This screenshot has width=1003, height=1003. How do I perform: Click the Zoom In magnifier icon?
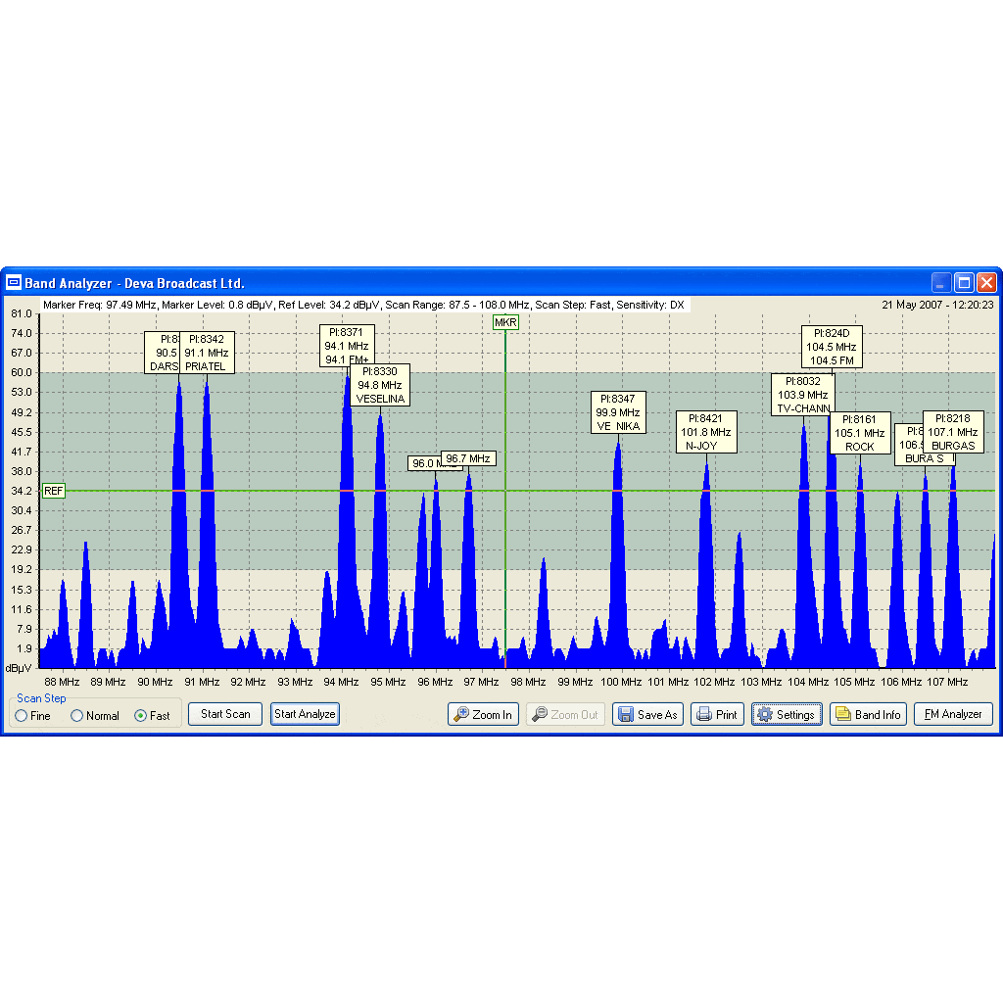coord(460,715)
